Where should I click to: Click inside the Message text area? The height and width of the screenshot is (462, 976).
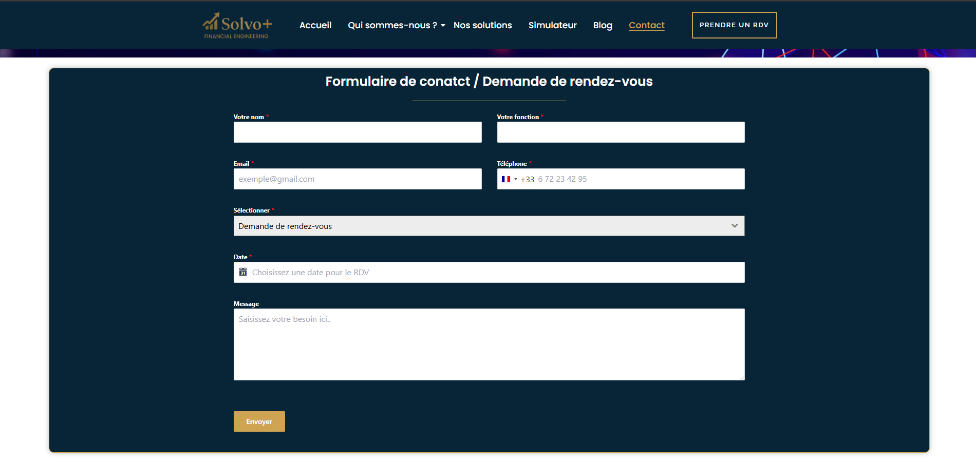(489, 344)
